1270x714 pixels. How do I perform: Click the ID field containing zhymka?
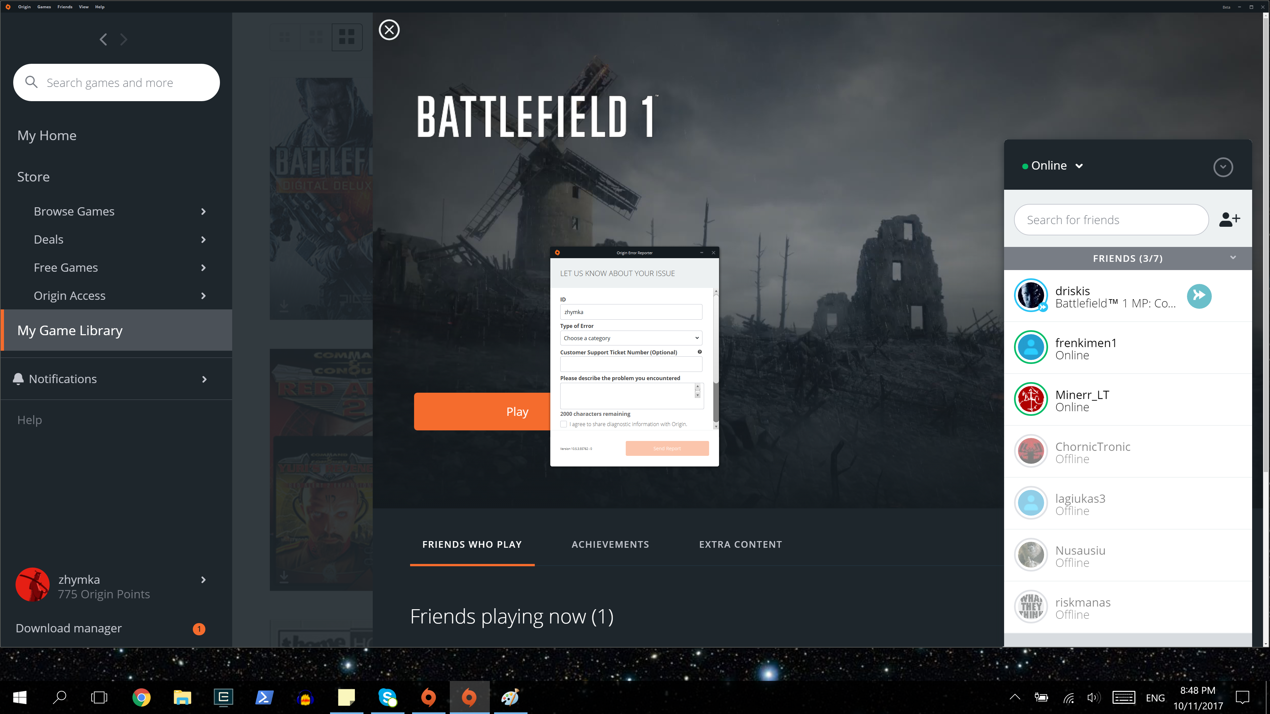(631, 312)
